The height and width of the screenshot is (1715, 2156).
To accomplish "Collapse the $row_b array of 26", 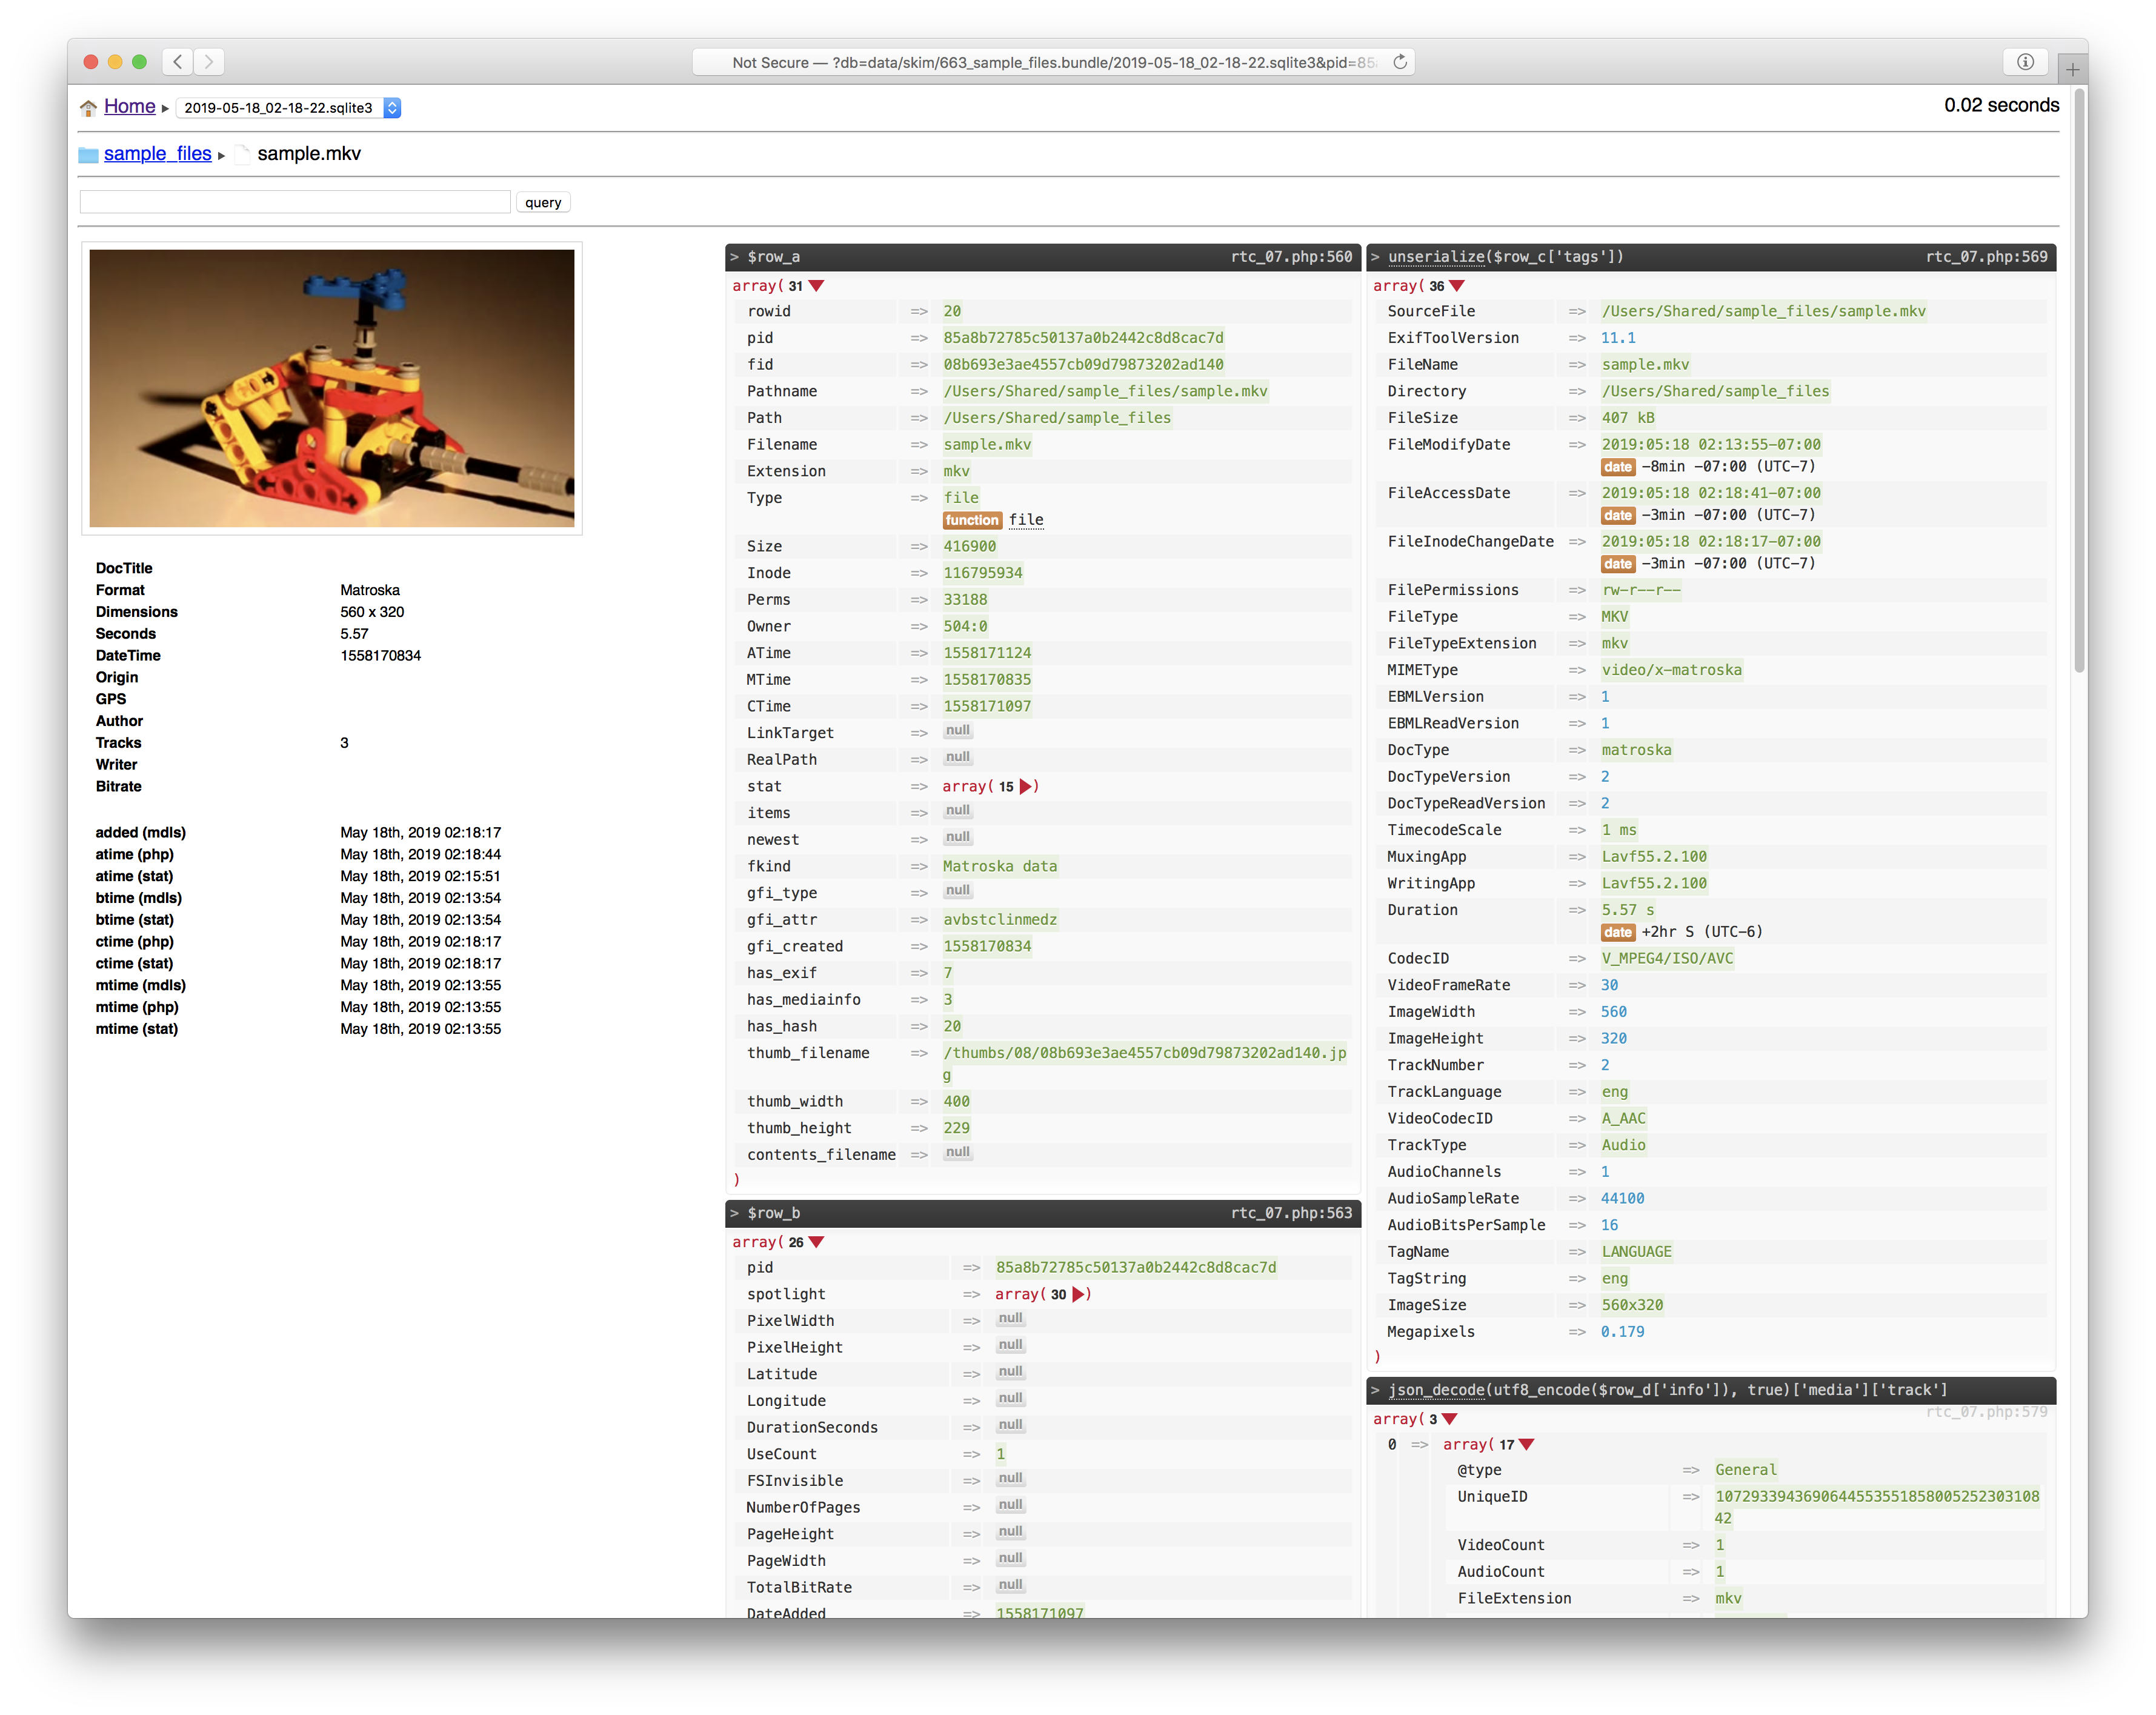I will [816, 1242].
